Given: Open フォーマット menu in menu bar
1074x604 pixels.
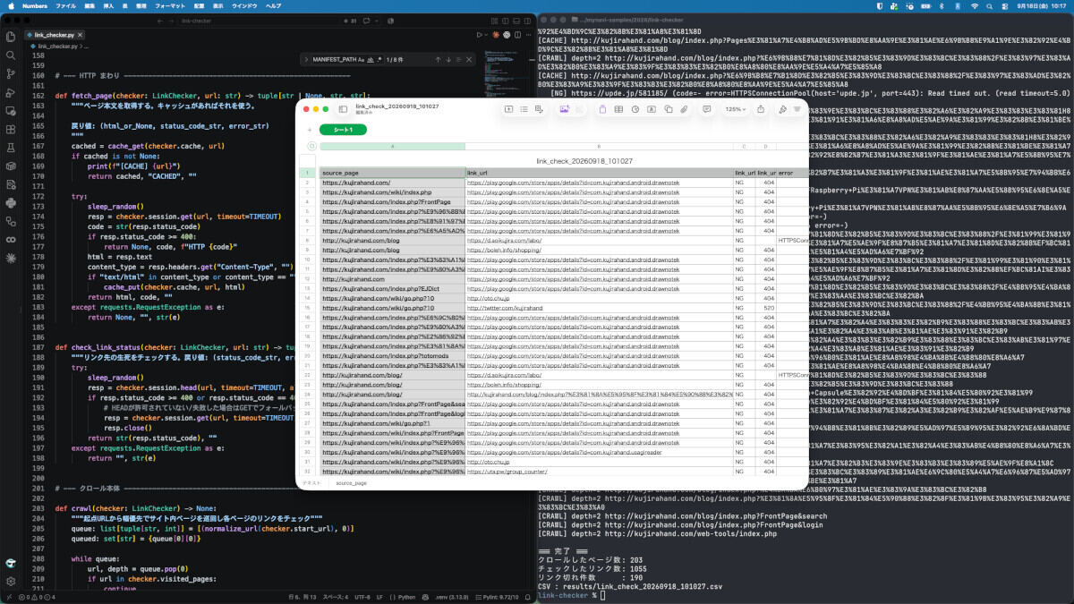Looking at the screenshot, I should (170, 5).
